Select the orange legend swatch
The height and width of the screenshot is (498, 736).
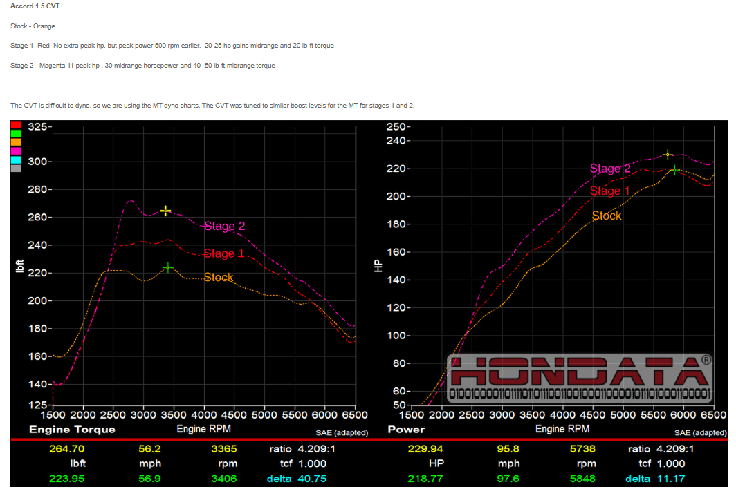(16, 142)
